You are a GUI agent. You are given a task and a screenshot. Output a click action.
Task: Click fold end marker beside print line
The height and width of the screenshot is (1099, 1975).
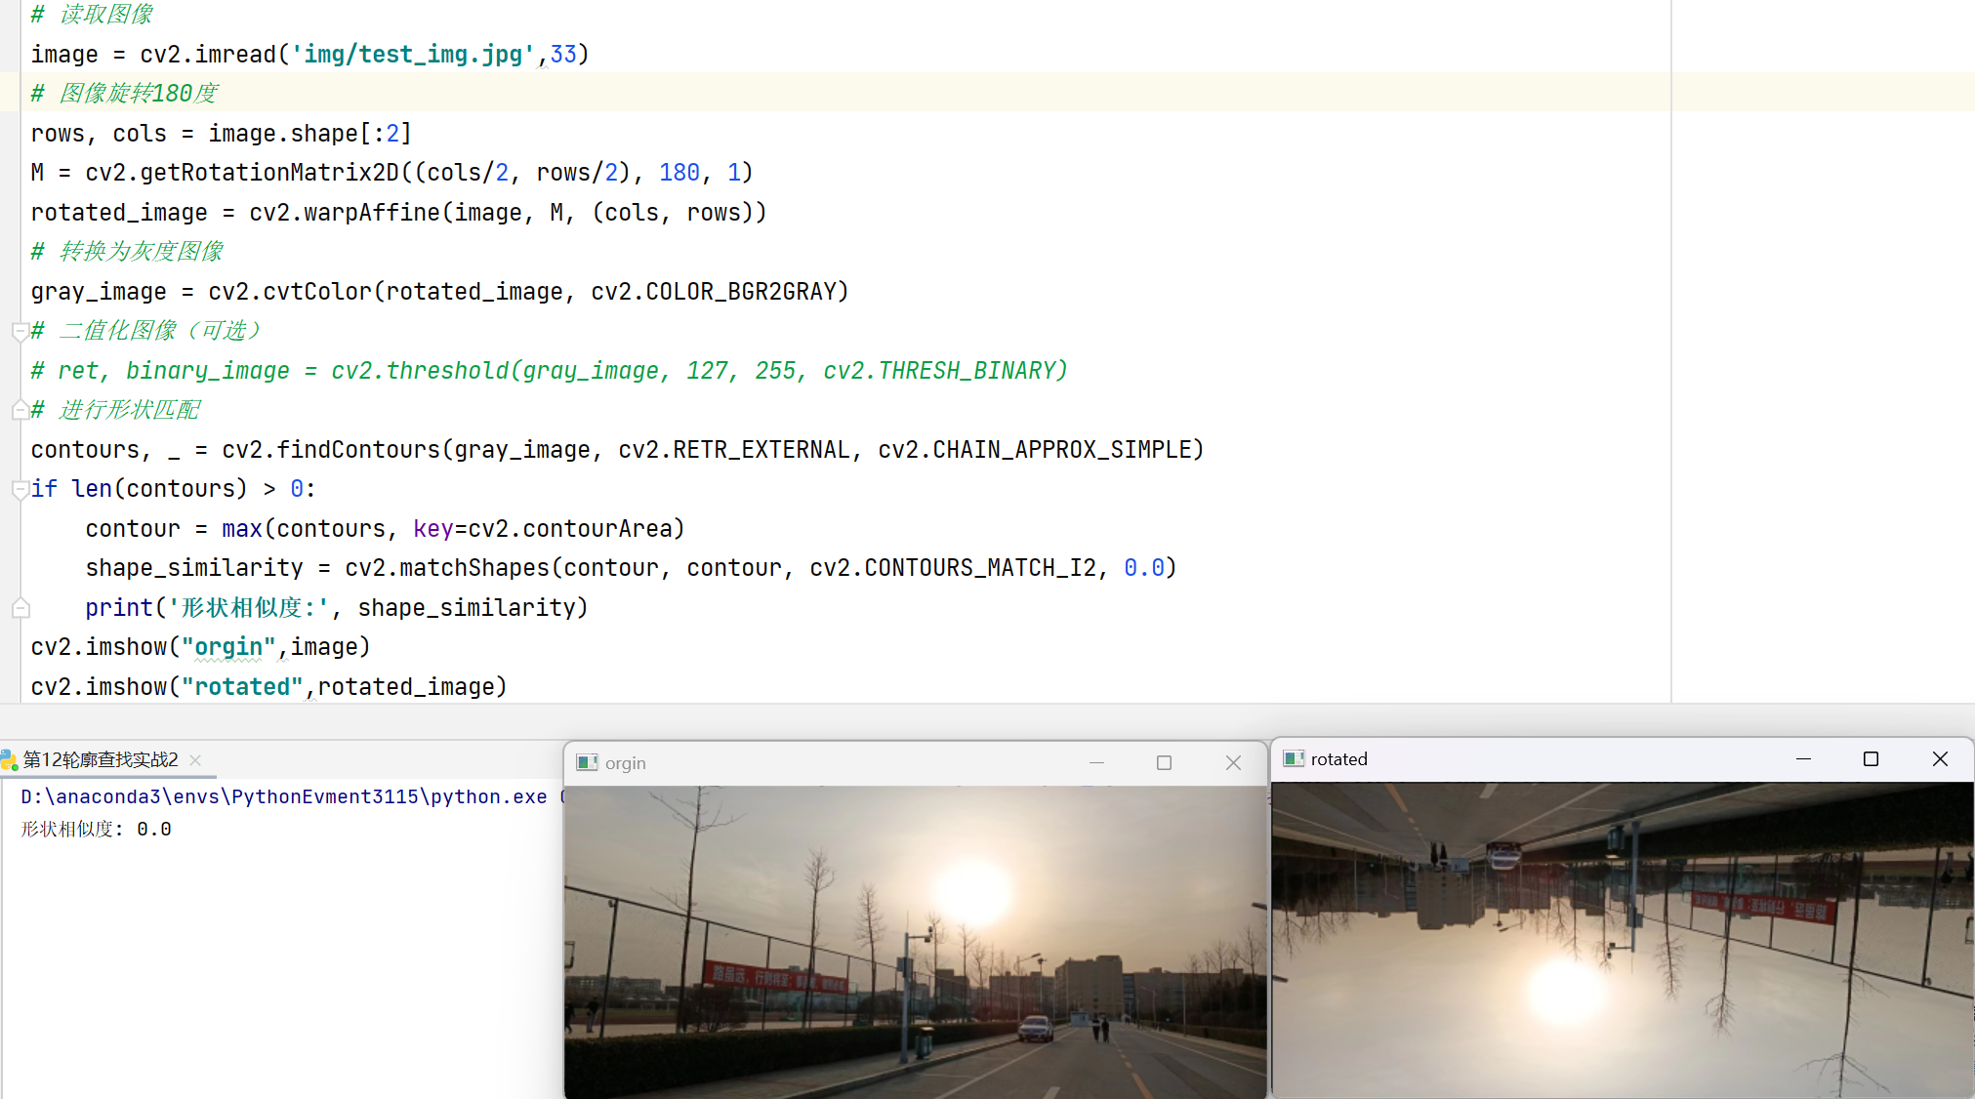tap(20, 608)
